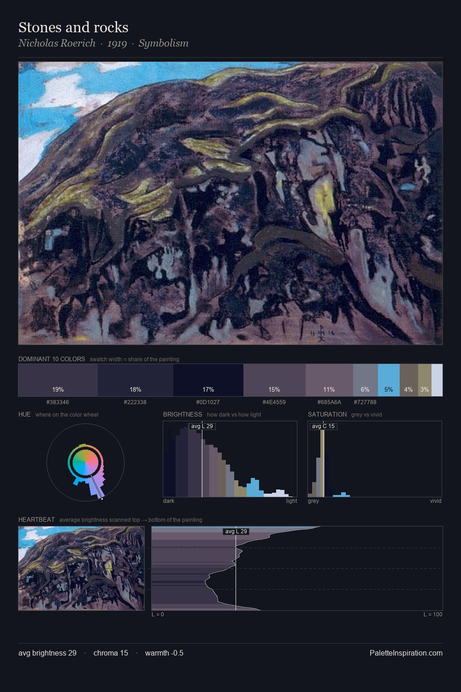Click the 'dark' brightness axis label

tap(169, 501)
